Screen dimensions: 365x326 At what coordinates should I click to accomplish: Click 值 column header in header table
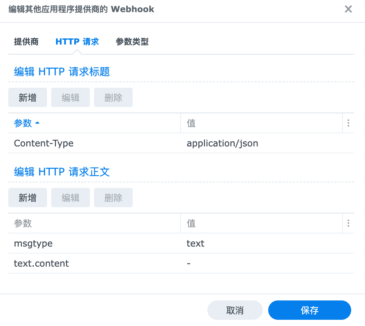261,123
